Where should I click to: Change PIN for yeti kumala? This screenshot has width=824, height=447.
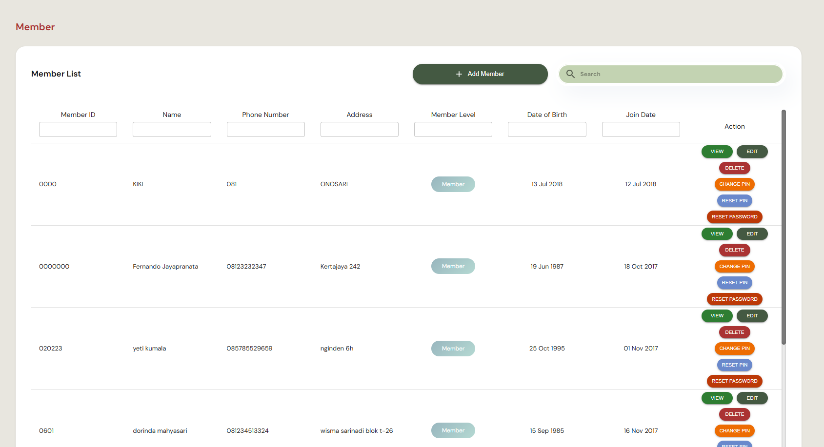pos(735,349)
